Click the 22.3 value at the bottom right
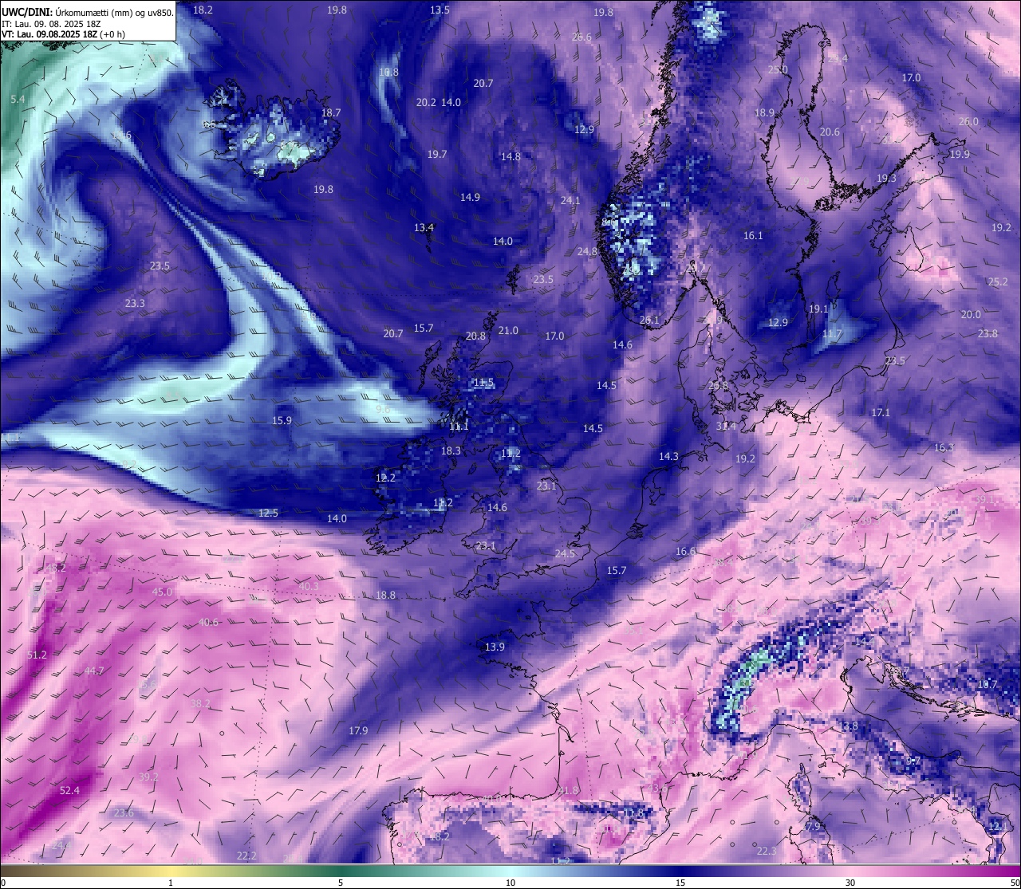This screenshot has height=889, width=1021. tap(766, 851)
